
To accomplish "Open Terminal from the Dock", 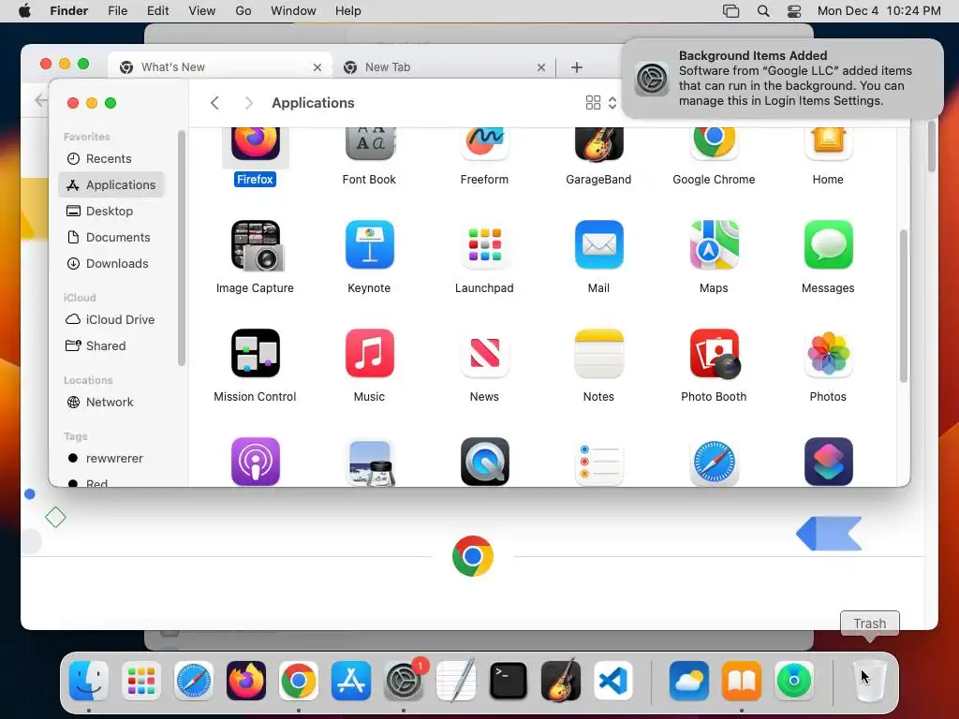I will (x=509, y=681).
